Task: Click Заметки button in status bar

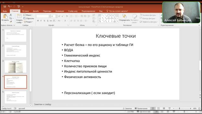Action: coord(127,108)
